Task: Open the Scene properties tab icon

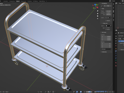Action: (x=116, y=43)
